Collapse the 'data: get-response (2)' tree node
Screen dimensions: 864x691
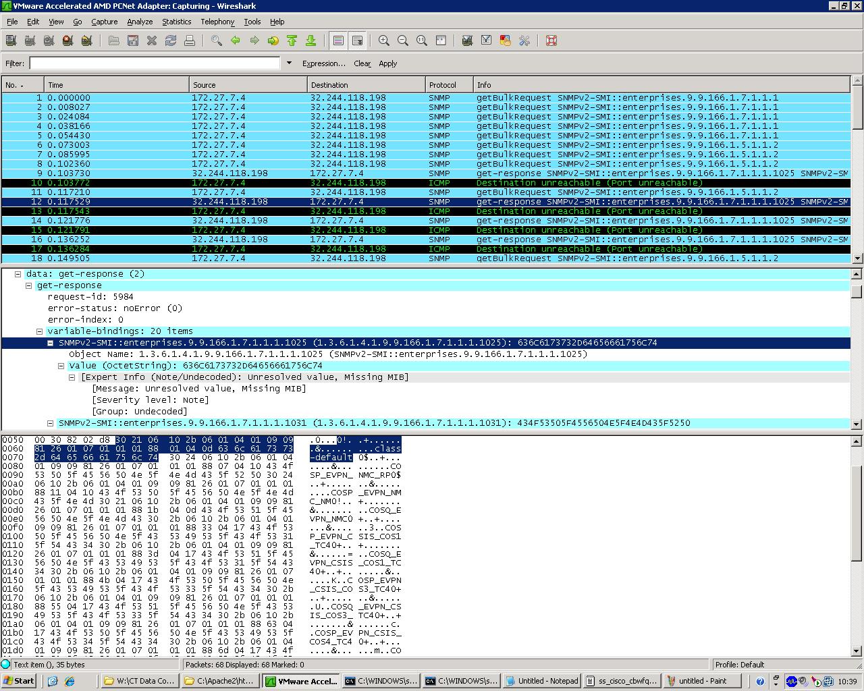coord(18,274)
